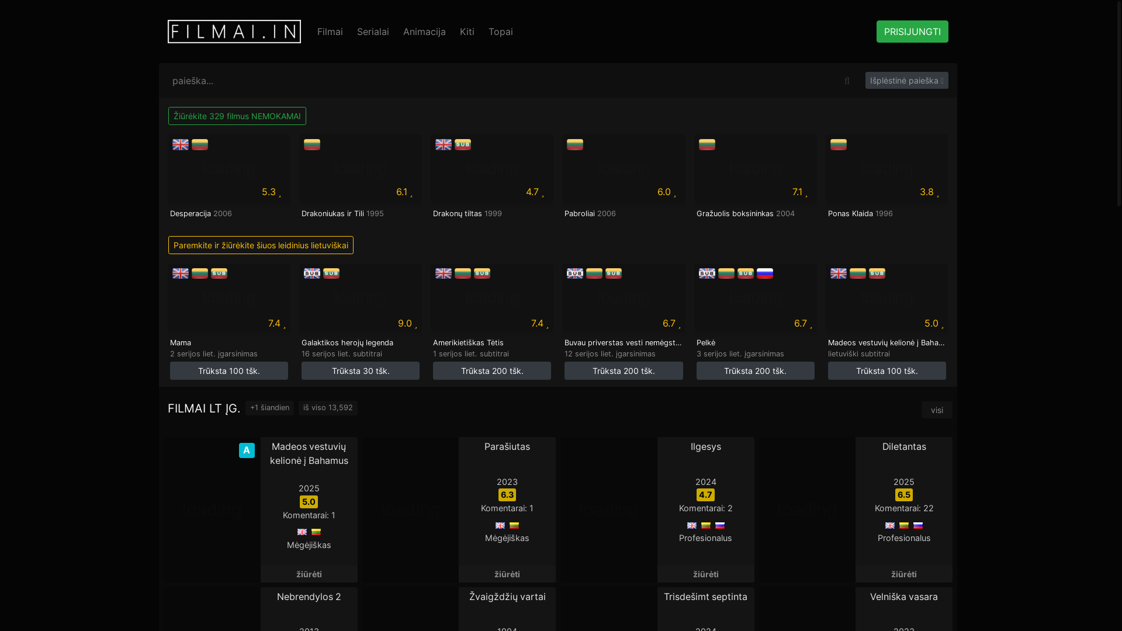This screenshot has width=1122, height=631.
Task: Click the Lithuanian SUB icon on Madeos vestuvių poster
Action: click(x=877, y=273)
